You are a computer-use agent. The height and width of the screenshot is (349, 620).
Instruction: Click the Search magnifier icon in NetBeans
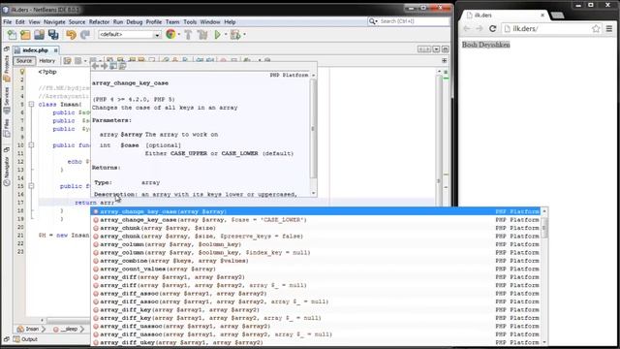click(x=372, y=21)
